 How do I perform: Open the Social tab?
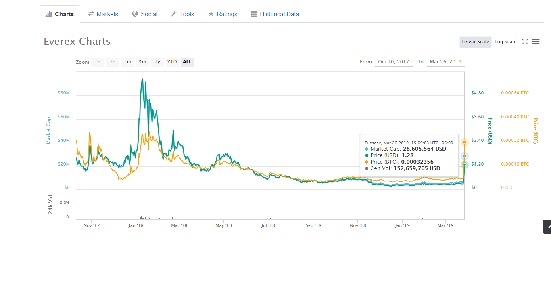click(x=144, y=14)
